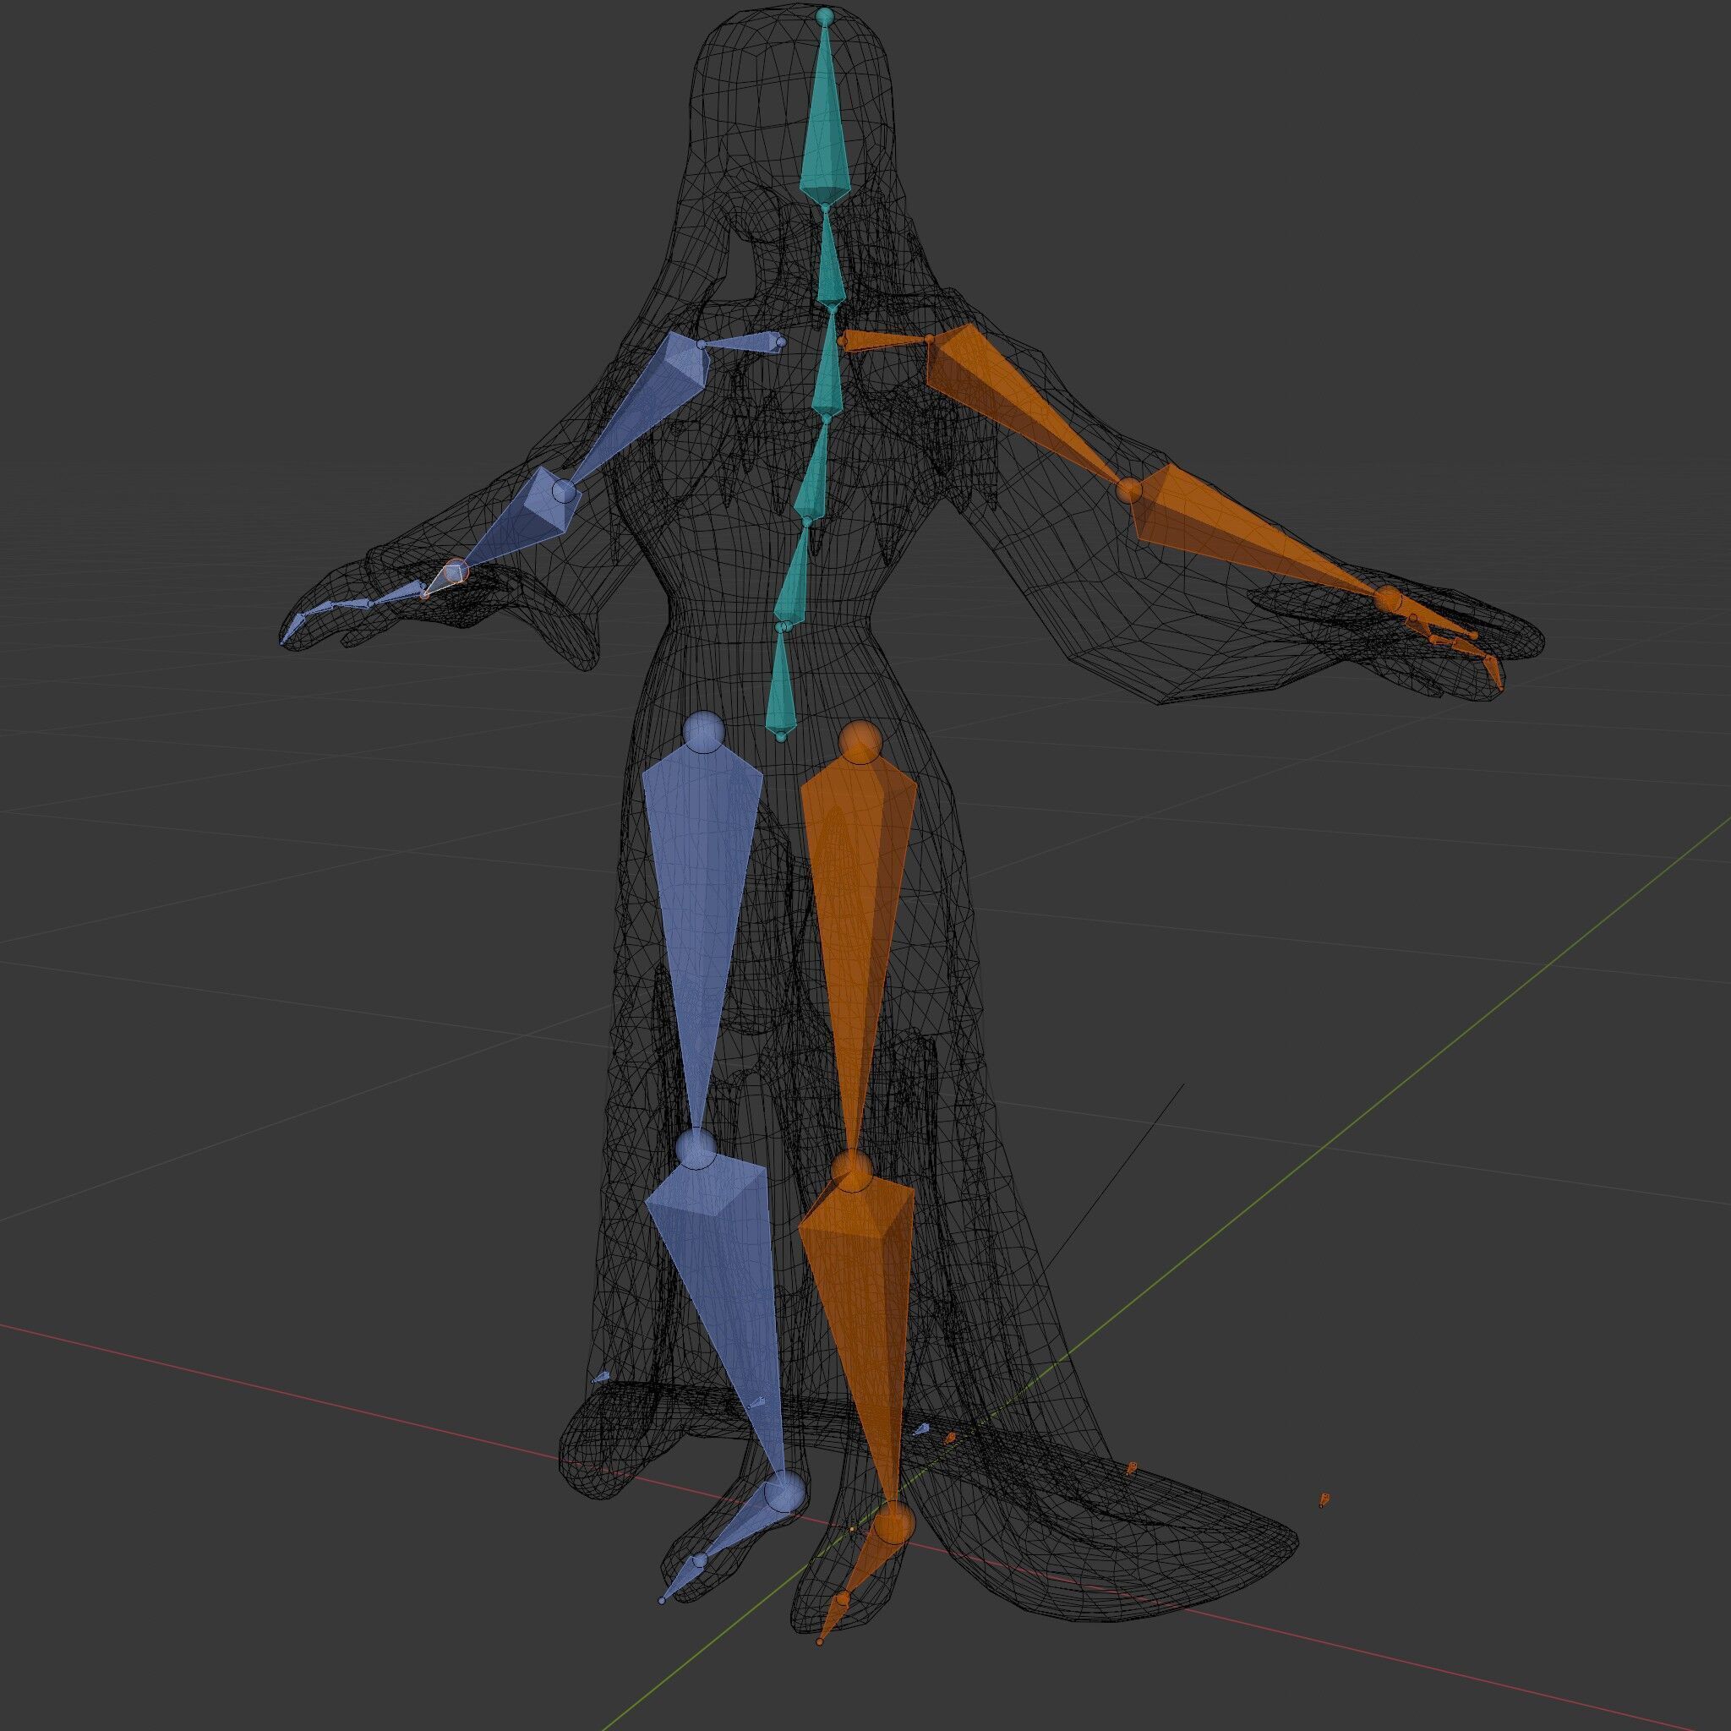Click the sphere at the head bone tip
Viewport: 1731px width, 1731px height.
(824, 15)
